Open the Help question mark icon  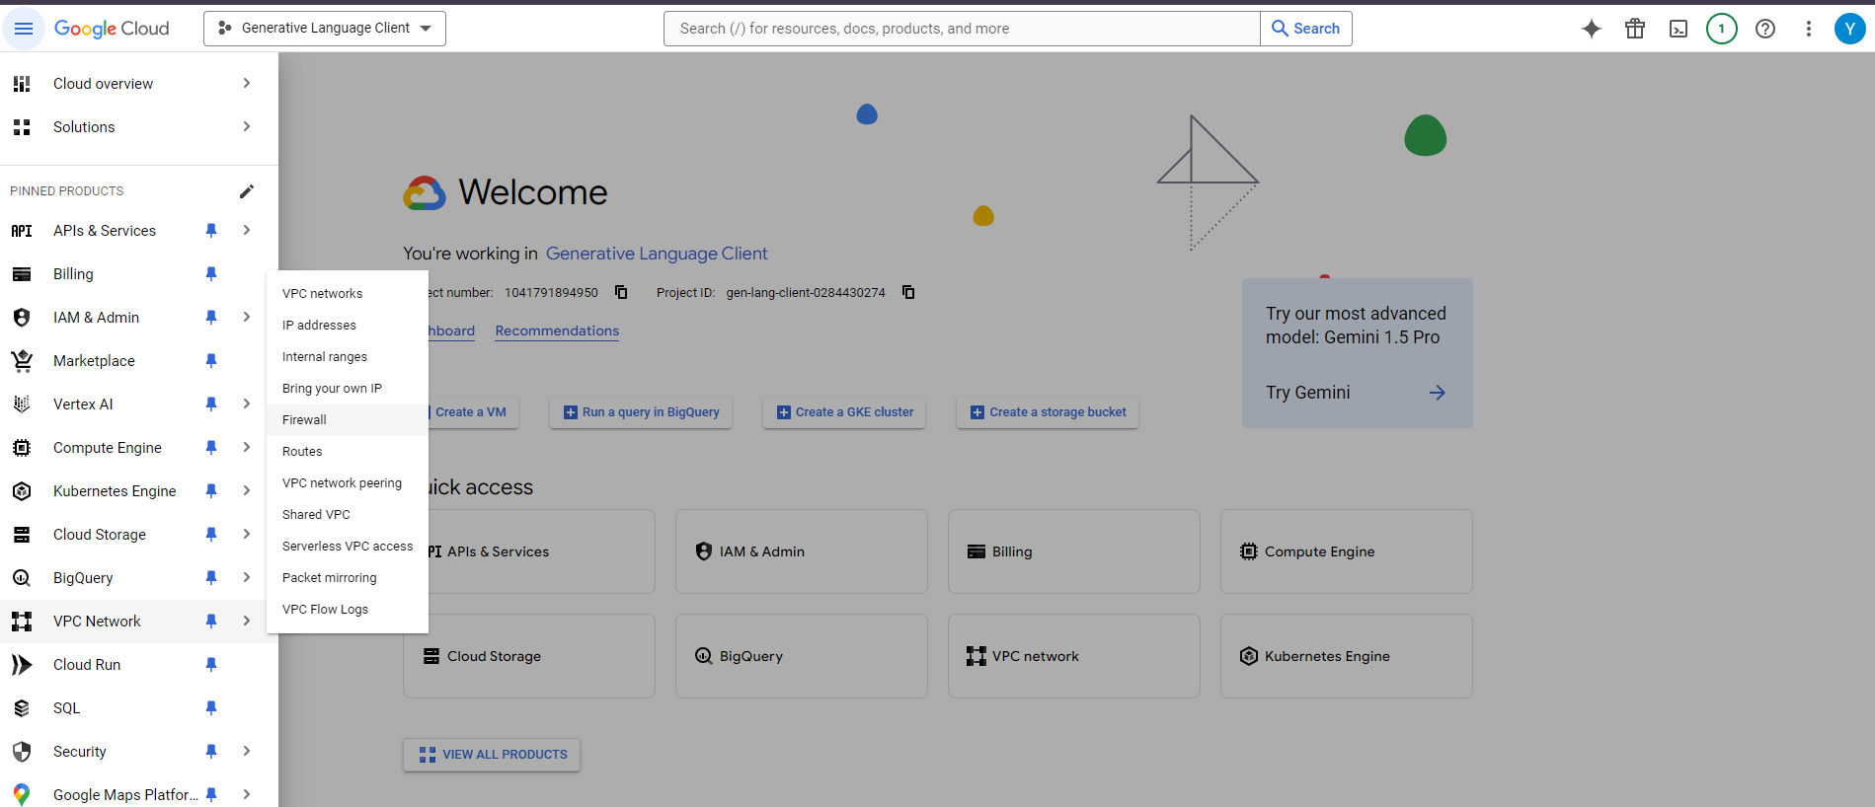tap(1765, 29)
